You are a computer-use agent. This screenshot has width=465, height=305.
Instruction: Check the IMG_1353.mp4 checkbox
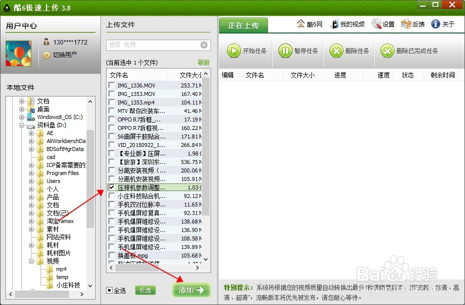pyautogui.click(x=111, y=102)
